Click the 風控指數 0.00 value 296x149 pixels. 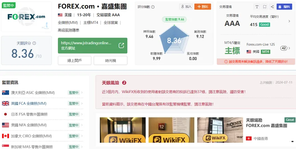point(193,59)
